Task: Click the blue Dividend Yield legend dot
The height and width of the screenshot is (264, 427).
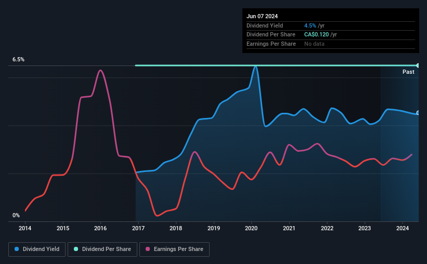Action: pyautogui.click(x=17, y=249)
